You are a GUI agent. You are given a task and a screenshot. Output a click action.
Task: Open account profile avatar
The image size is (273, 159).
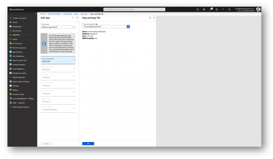pos(258,9)
